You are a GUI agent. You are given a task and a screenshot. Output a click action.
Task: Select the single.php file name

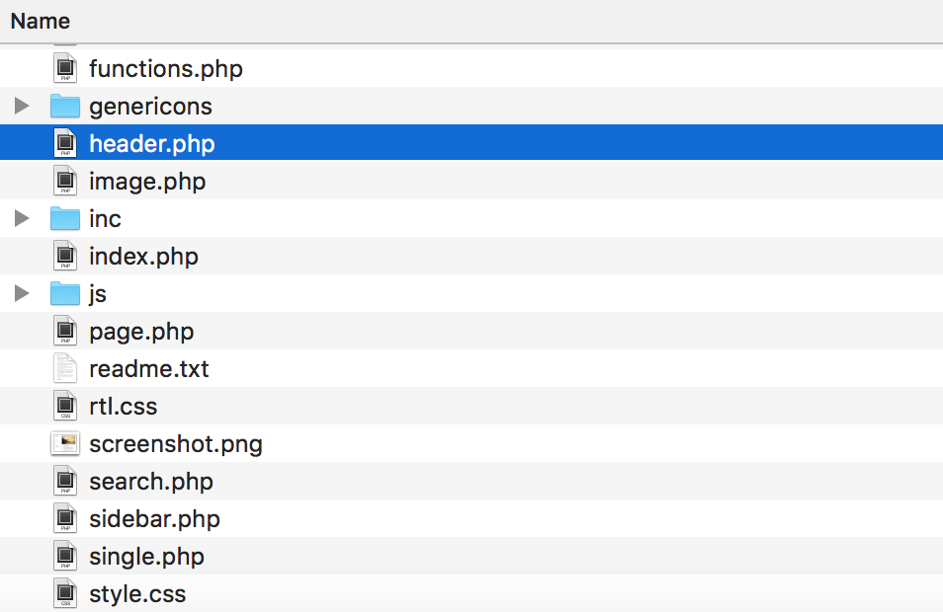pyautogui.click(x=146, y=557)
